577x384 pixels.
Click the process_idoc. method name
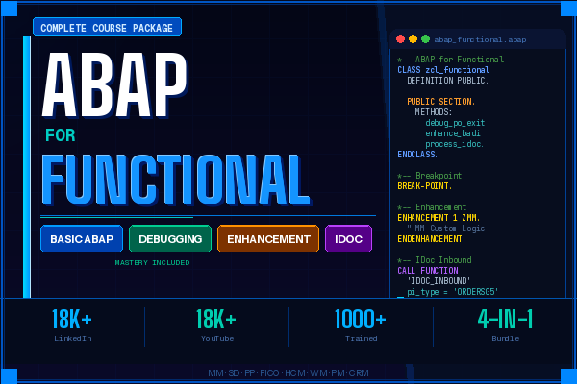pos(455,144)
